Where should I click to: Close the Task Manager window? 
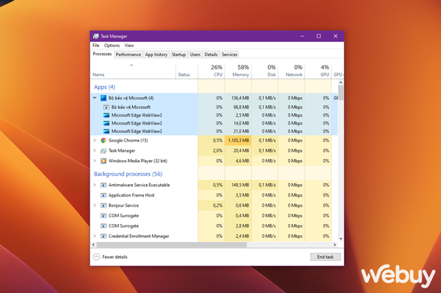coord(336,36)
